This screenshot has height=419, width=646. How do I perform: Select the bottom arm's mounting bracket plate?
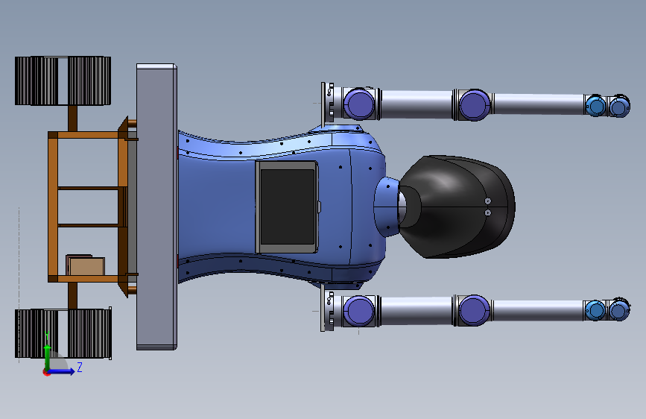[323, 308]
